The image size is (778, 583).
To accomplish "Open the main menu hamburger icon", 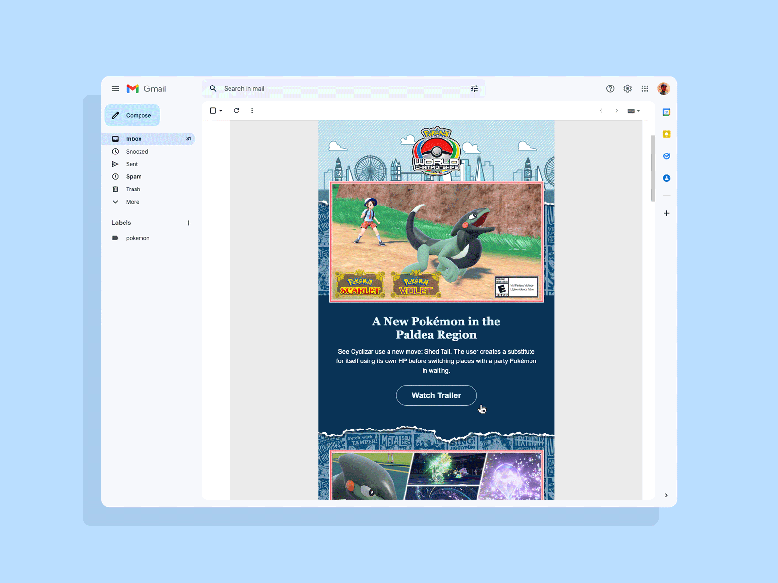I will [x=115, y=88].
